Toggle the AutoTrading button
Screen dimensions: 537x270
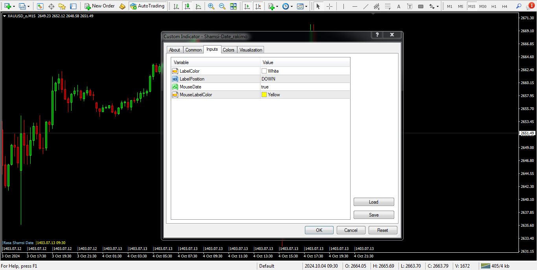tap(148, 6)
